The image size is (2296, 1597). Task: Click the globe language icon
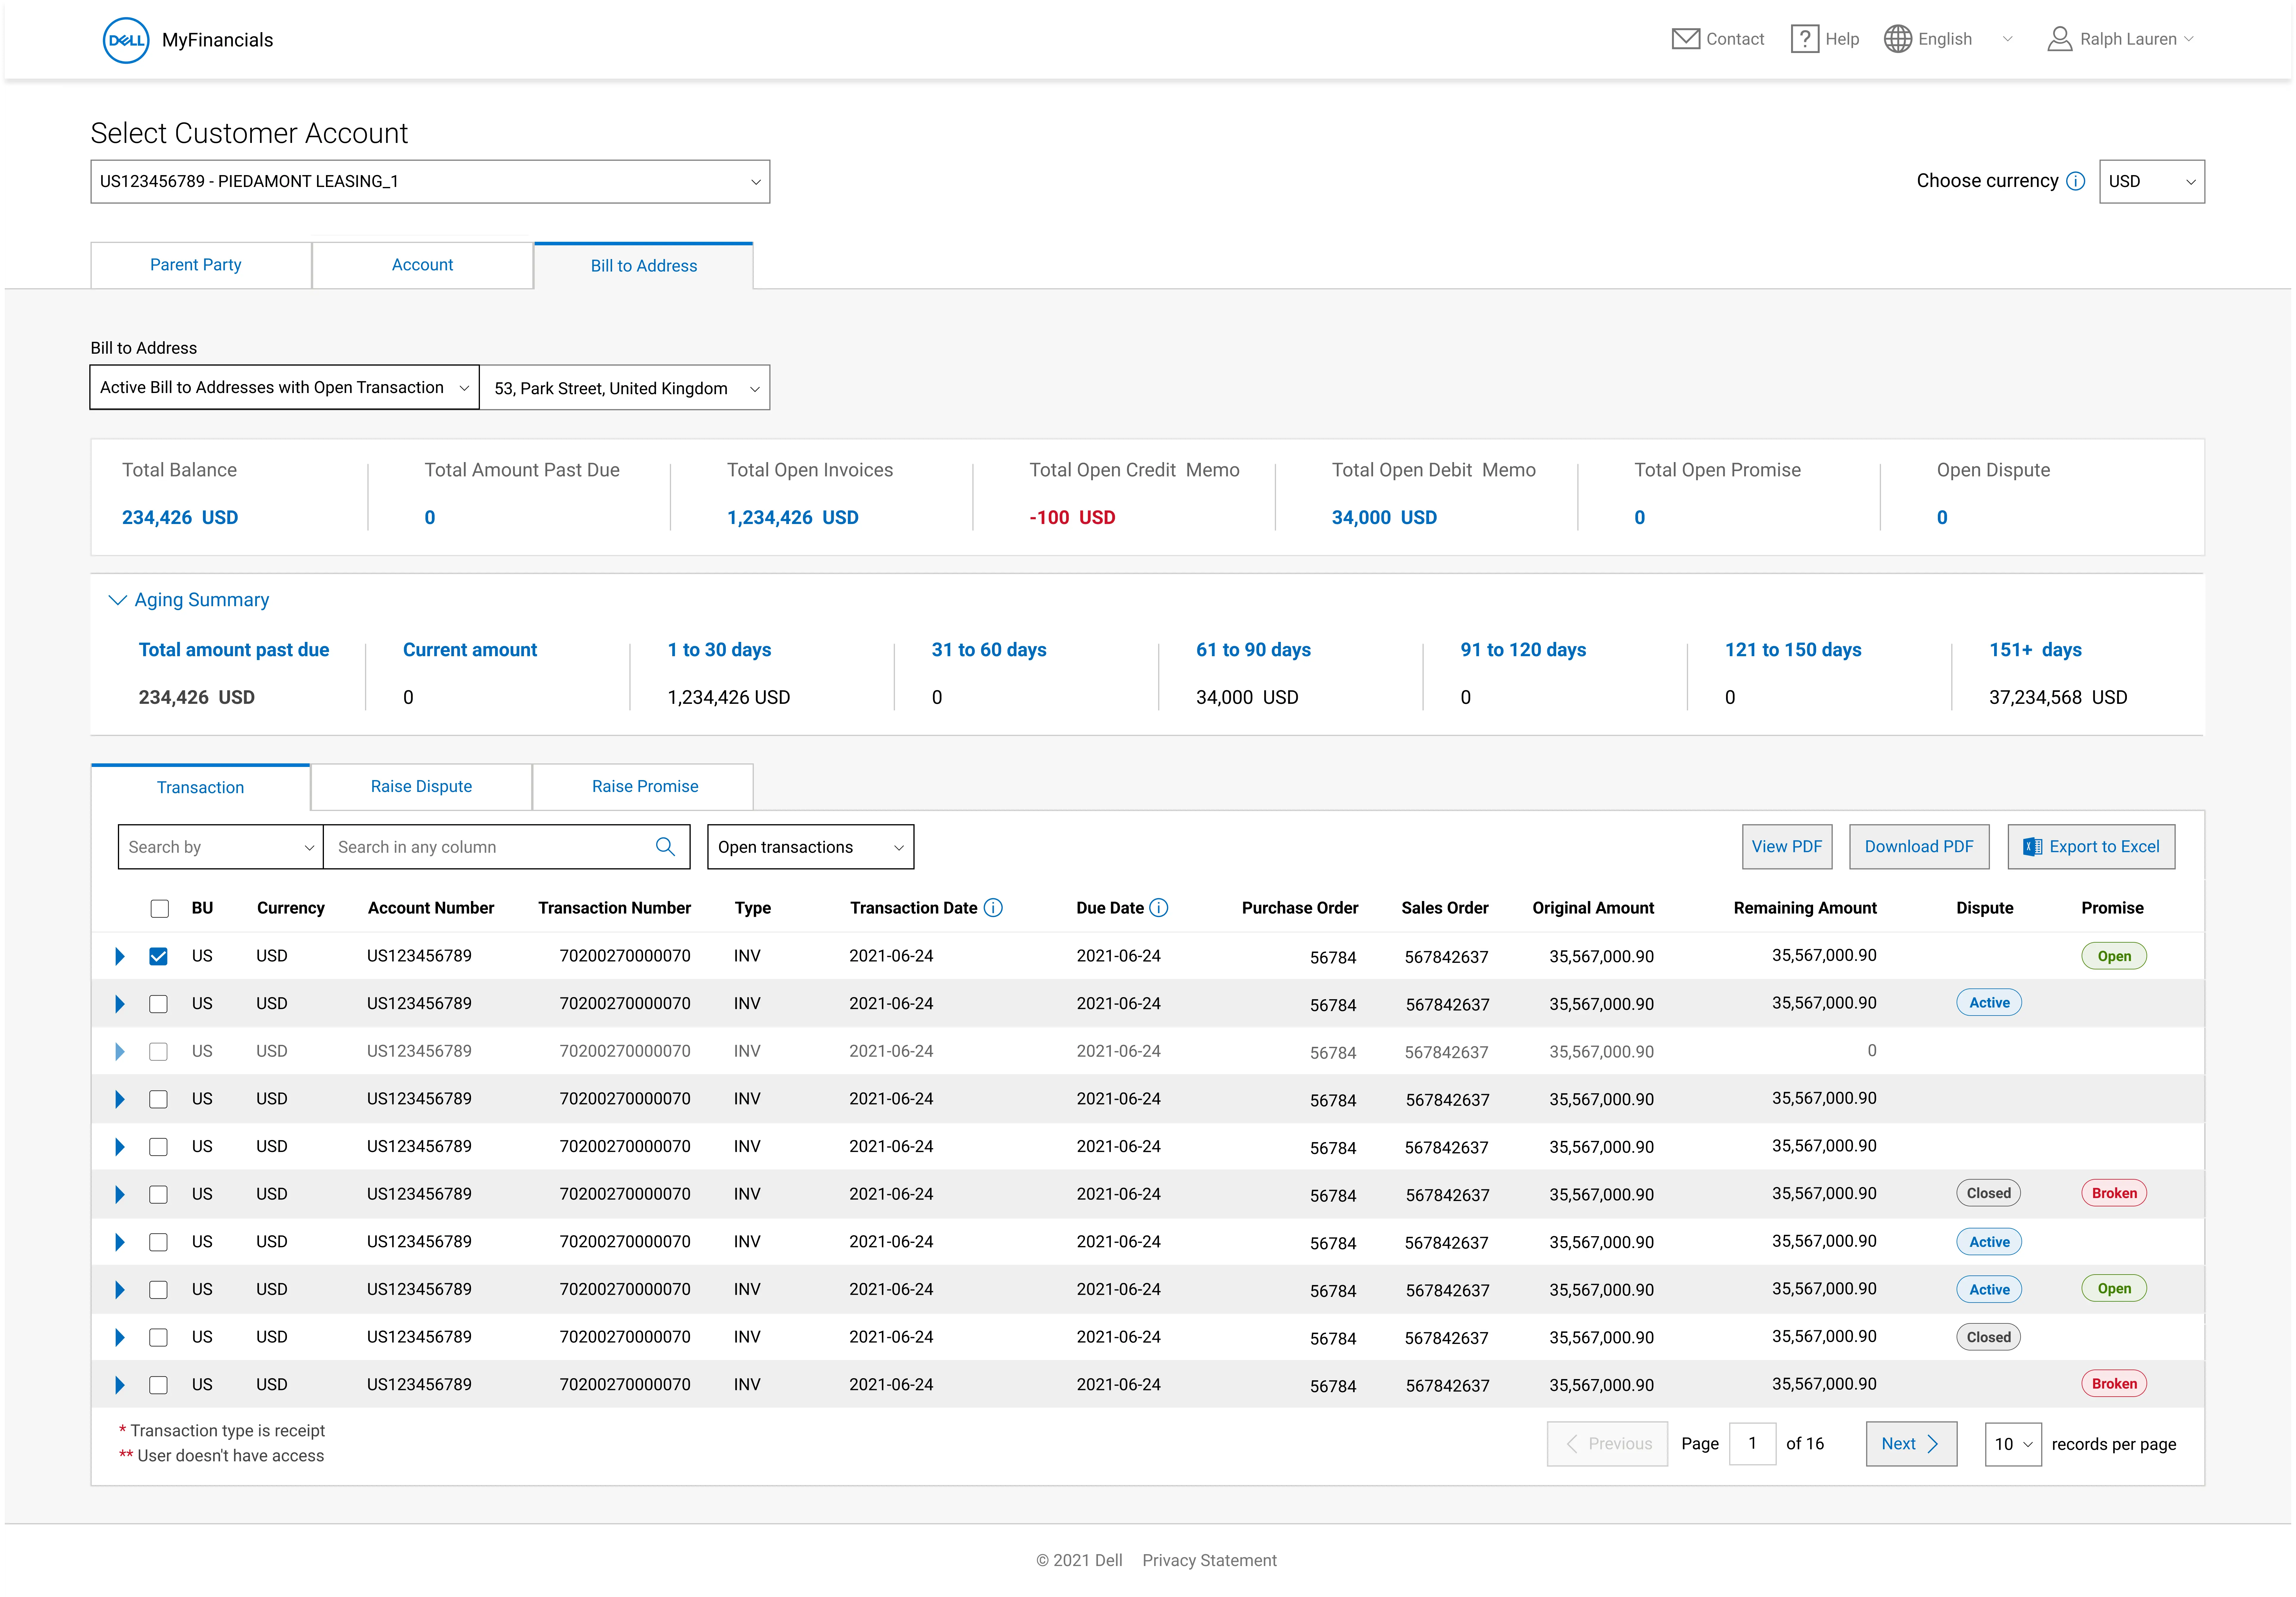tap(1897, 39)
